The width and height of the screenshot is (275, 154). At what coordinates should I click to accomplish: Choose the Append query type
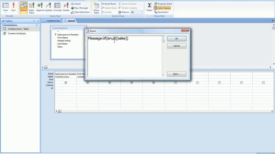click(40, 8)
